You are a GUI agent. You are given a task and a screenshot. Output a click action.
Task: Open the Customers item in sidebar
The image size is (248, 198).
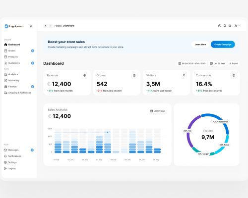(19, 63)
